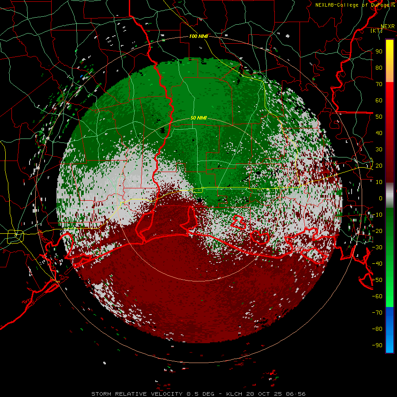Click the 0 value on the velocity scale
The image size is (397, 397).
[x=381, y=198]
